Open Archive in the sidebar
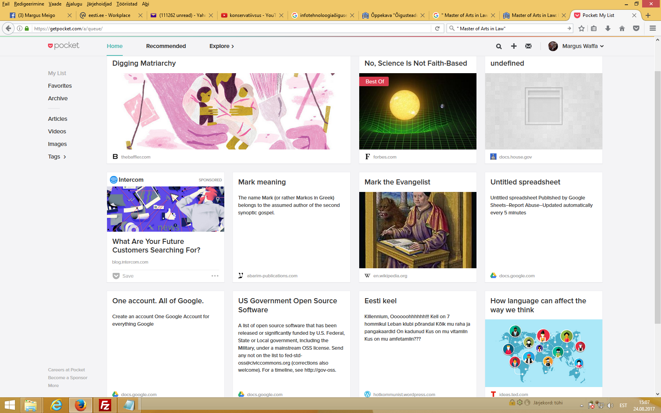The image size is (661, 413). [58, 98]
